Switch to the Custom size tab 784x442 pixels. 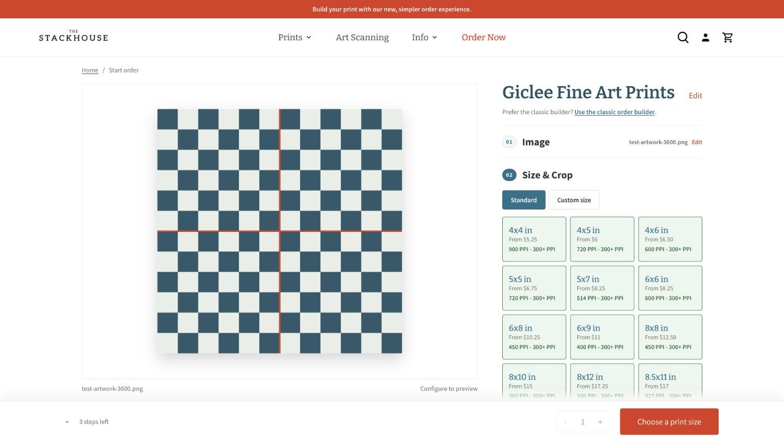574,200
